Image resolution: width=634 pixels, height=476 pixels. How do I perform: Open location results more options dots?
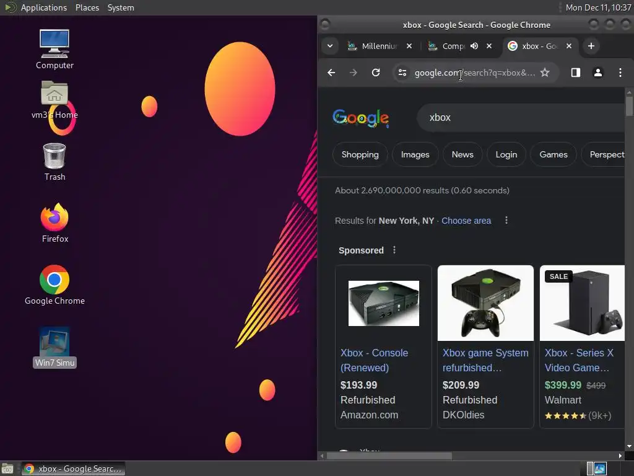pyautogui.click(x=506, y=220)
